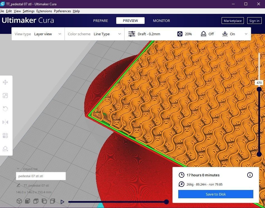265x208 pixels.
Task: Switch to top view cube icon
Action: (x=36, y=201)
